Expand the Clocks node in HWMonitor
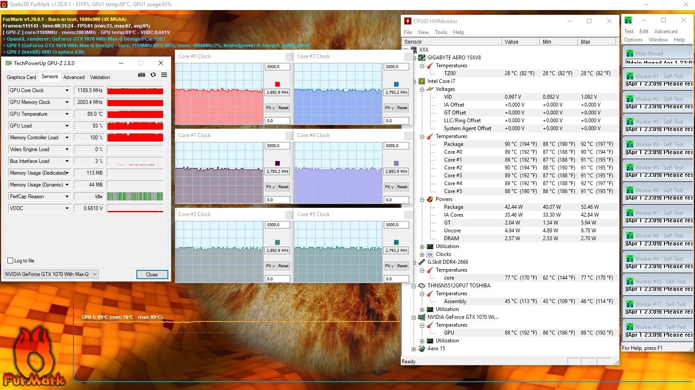The width and height of the screenshot is (695, 390). [422, 254]
